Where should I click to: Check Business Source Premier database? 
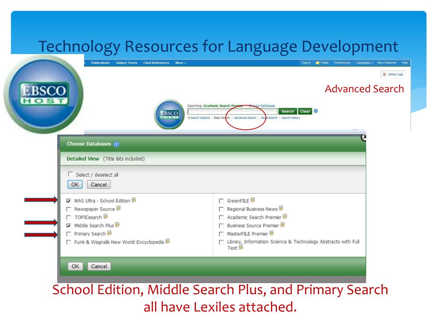pos(221,226)
